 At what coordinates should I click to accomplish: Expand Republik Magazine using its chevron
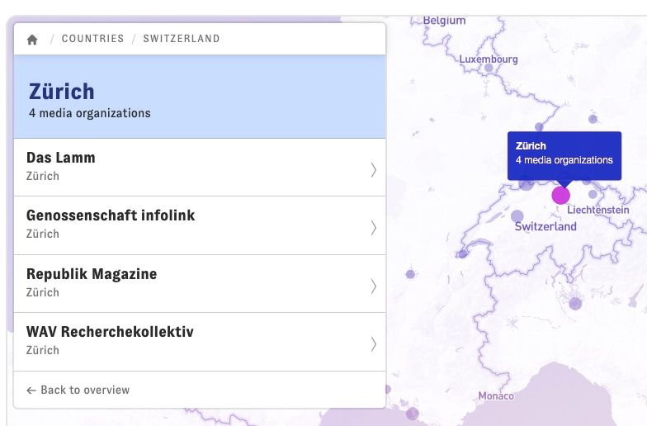(x=373, y=286)
